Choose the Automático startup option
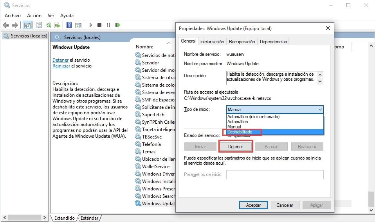This screenshot has width=375, height=222. 275,122
